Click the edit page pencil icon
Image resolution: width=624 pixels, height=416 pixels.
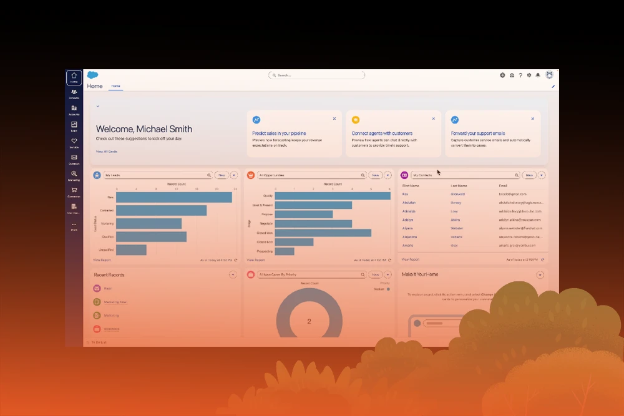click(553, 86)
